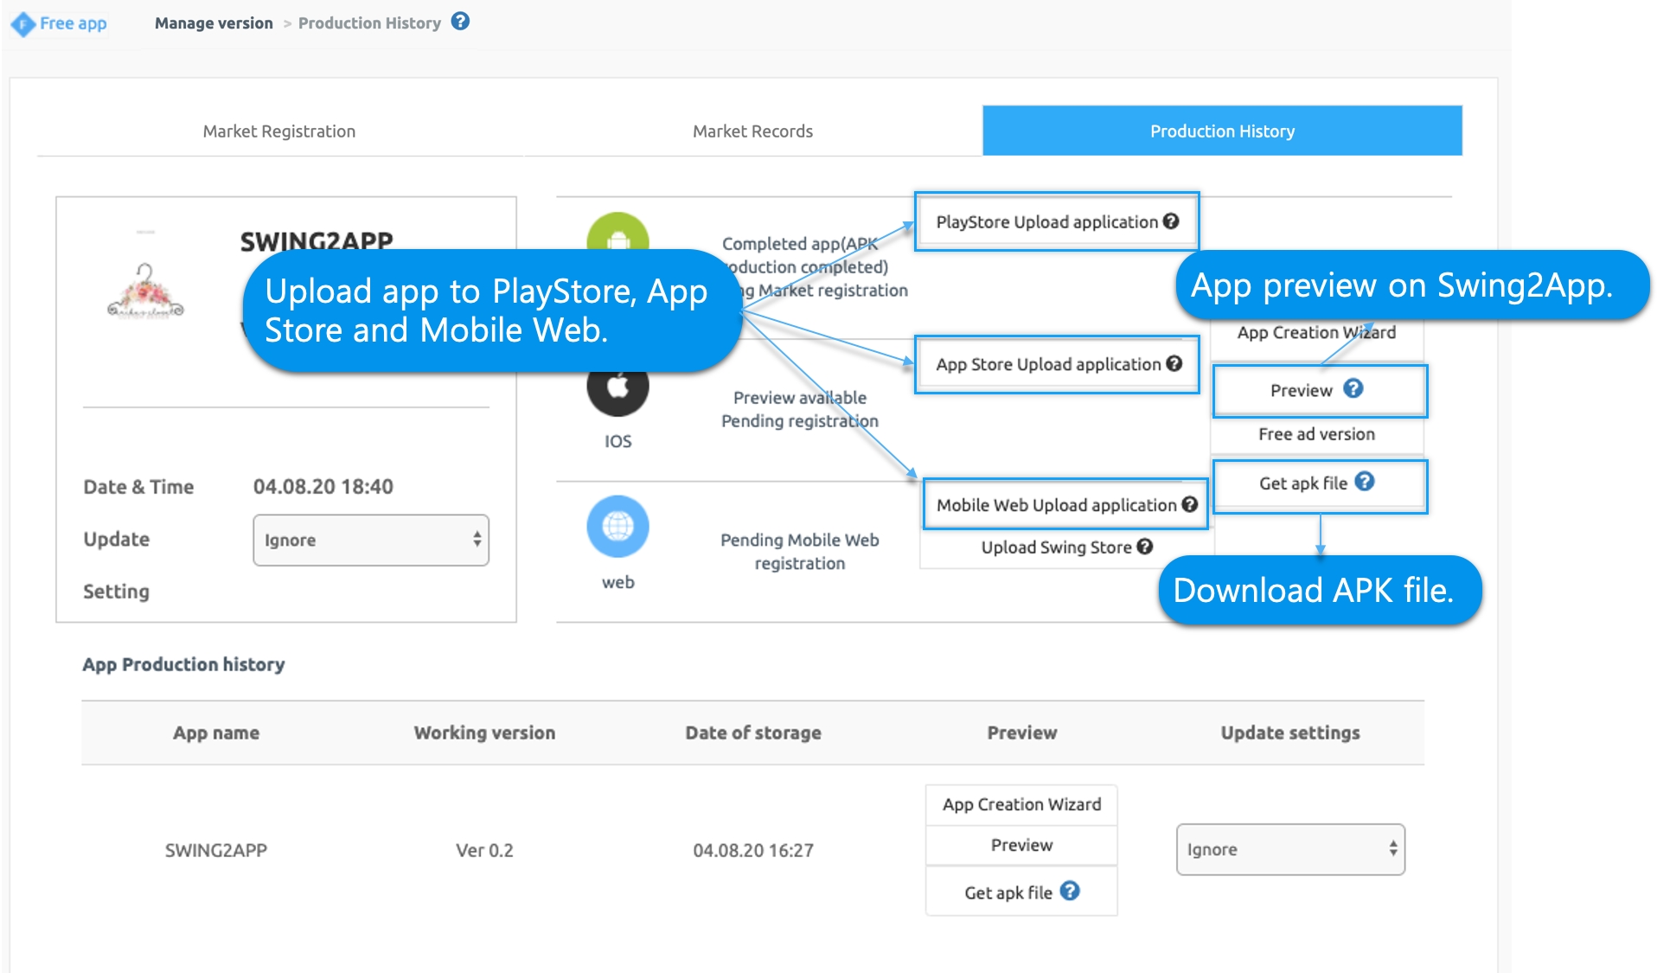This screenshot has width=1657, height=973.
Task: Click the Ver 0.2 working version cell
Action: [484, 850]
